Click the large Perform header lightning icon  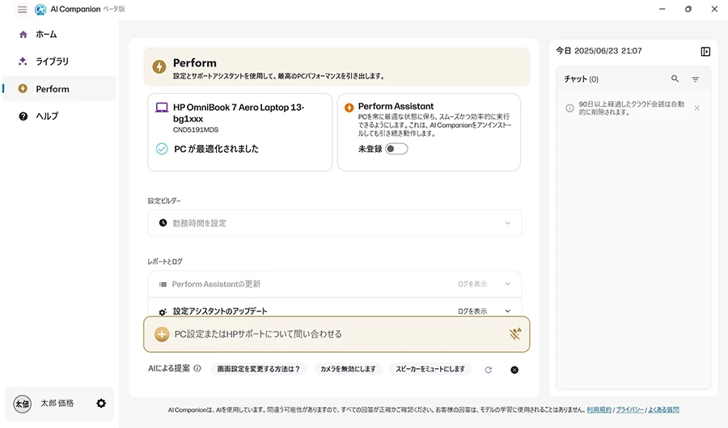click(159, 66)
